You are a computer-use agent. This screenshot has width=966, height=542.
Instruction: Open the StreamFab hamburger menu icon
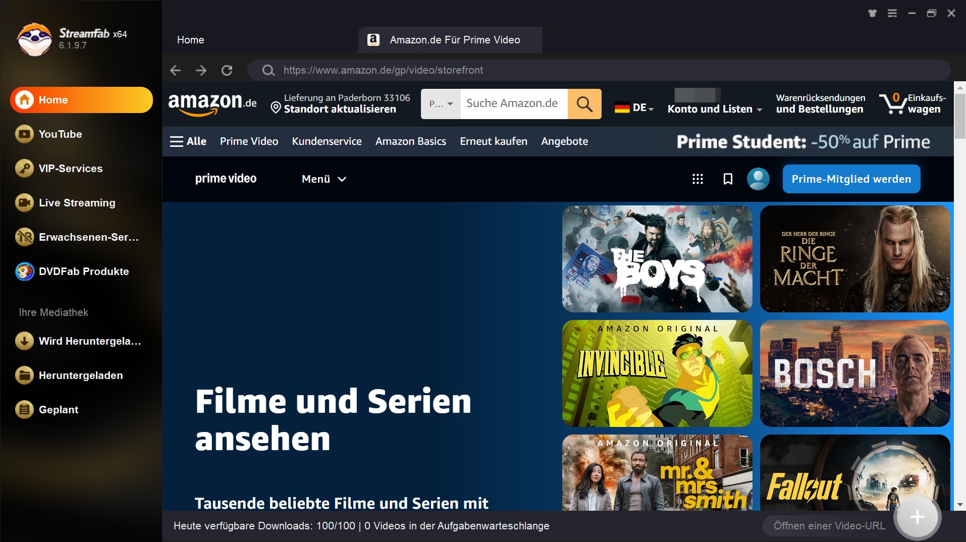892,13
